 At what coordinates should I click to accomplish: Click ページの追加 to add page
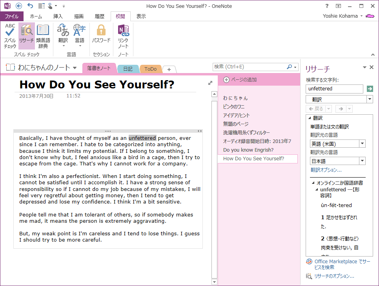pos(240,80)
